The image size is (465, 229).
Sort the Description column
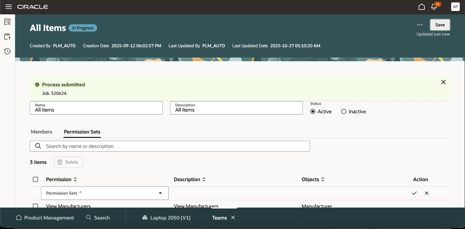coord(204,179)
